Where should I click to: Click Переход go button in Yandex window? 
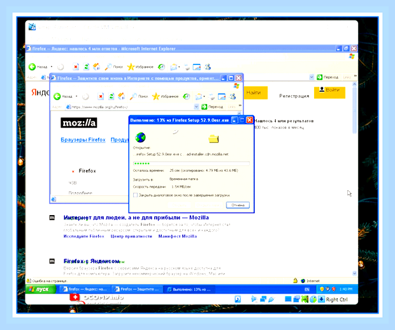[x=327, y=77]
